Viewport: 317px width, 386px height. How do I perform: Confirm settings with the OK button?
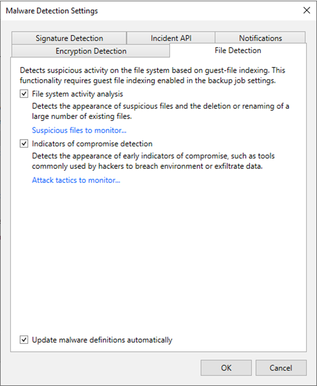[x=226, y=368]
